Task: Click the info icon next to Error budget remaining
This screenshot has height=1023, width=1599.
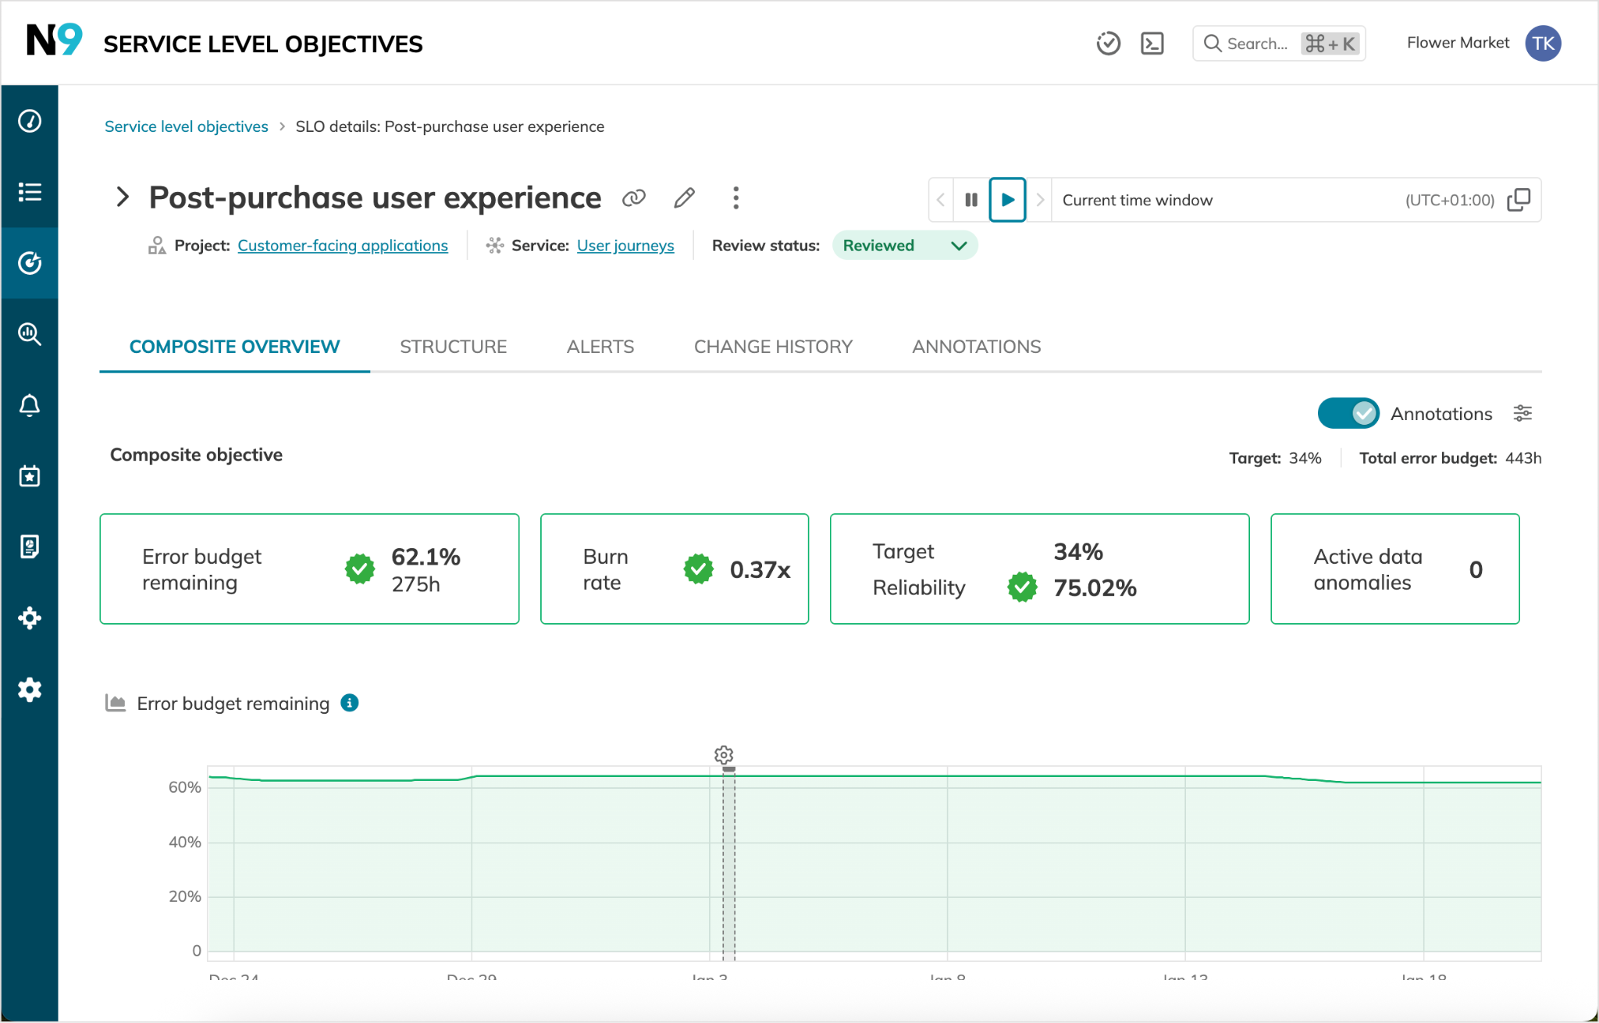Action: [x=350, y=703]
